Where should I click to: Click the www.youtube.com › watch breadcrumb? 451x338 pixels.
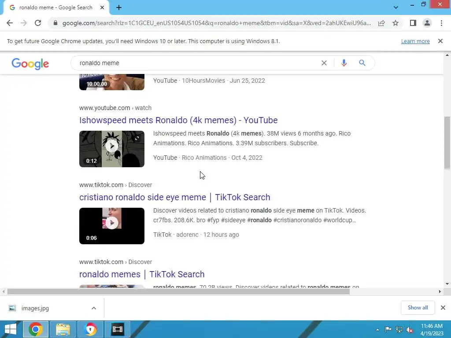click(x=115, y=108)
